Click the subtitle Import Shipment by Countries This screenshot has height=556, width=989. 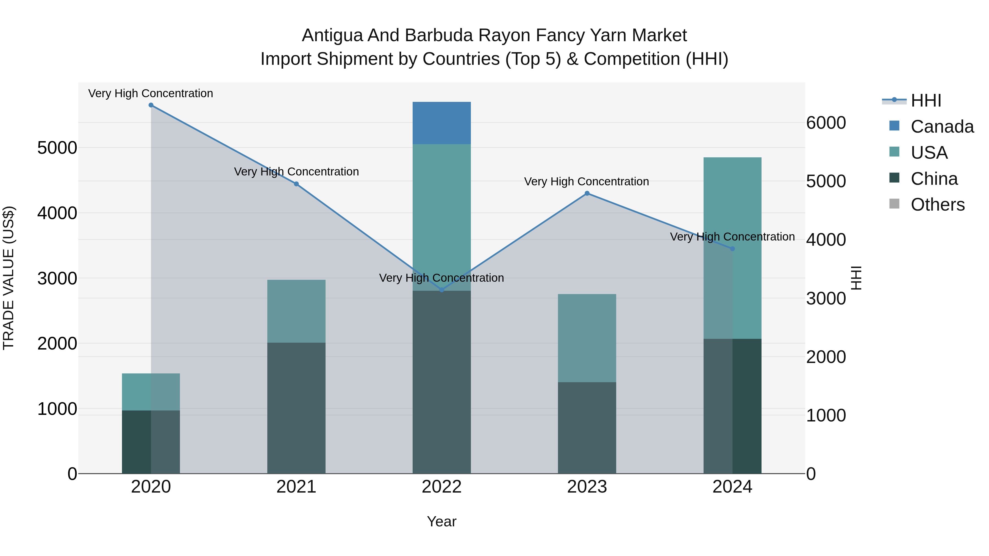tap(494, 59)
